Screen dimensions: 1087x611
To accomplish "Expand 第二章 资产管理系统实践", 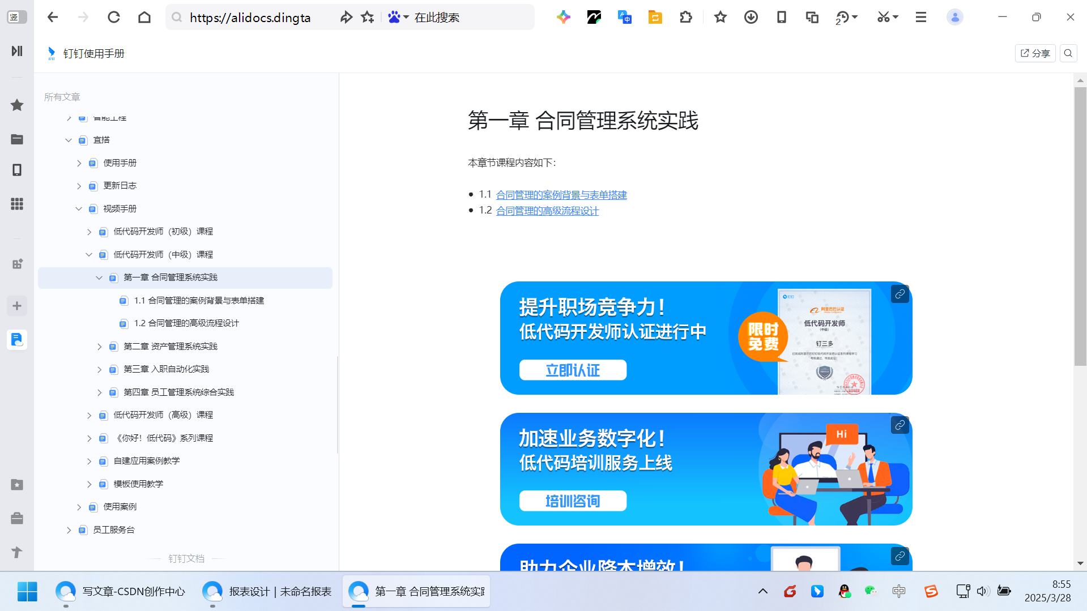I will pos(99,347).
